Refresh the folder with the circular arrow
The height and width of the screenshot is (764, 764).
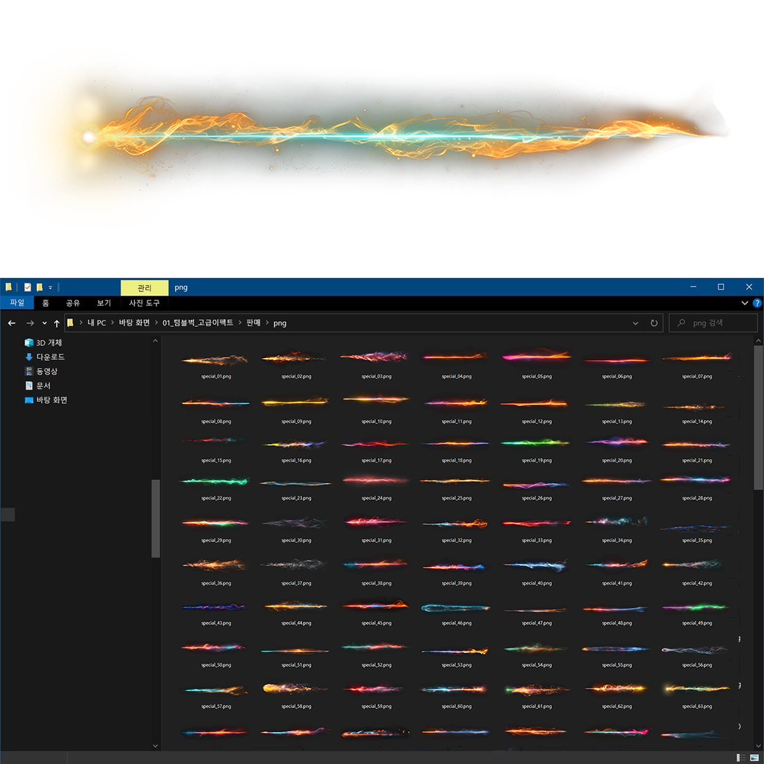(x=654, y=323)
